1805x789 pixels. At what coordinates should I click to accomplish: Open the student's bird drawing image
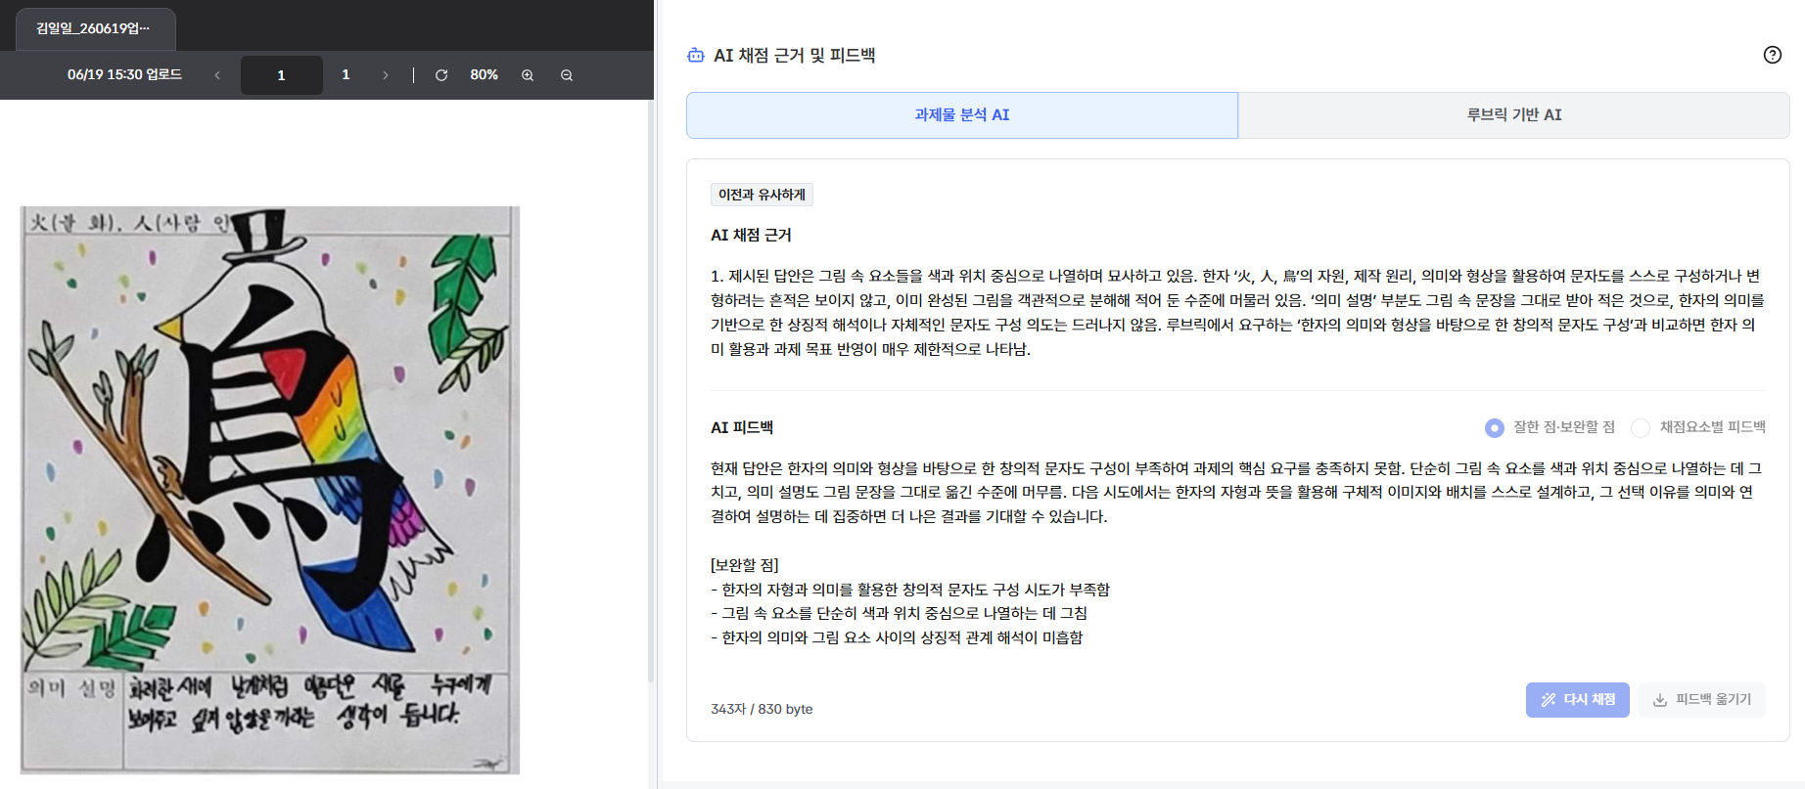coord(270,490)
